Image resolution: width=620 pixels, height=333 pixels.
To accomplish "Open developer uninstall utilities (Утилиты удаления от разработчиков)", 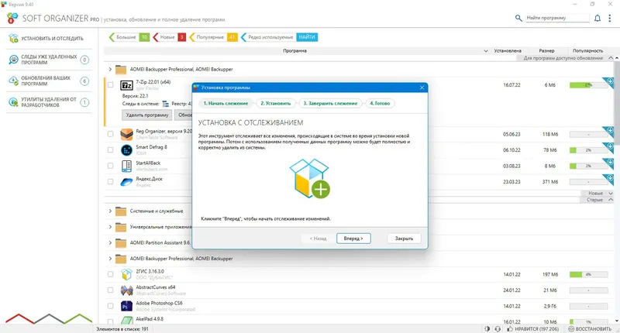I will click(x=49, y=102).
